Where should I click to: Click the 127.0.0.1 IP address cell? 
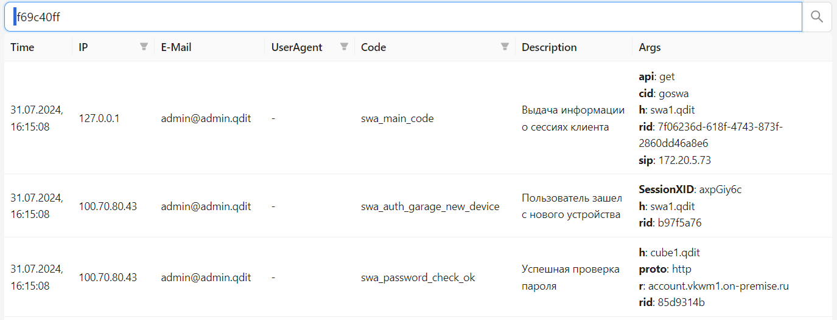click(99, 118)
